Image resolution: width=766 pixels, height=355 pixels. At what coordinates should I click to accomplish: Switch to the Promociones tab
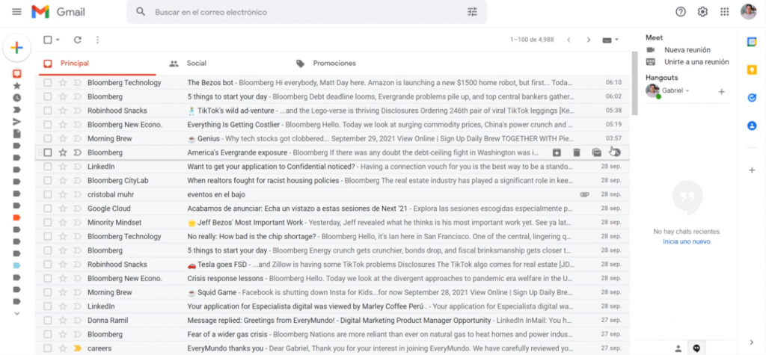334,64
